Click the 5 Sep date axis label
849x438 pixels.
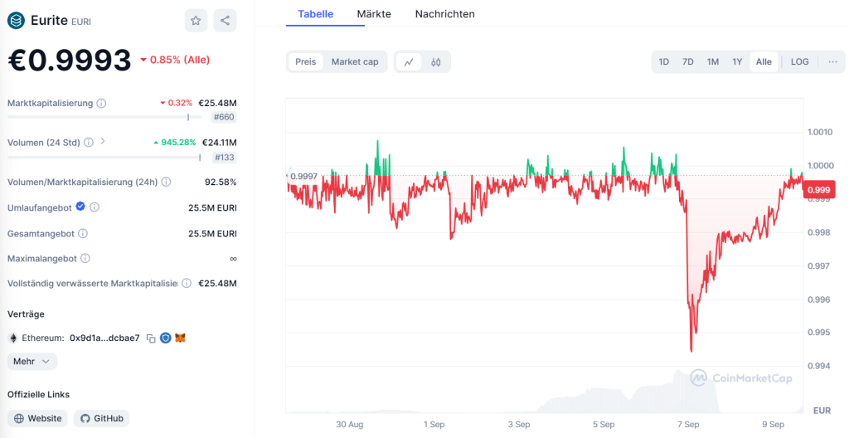[604, 425]
